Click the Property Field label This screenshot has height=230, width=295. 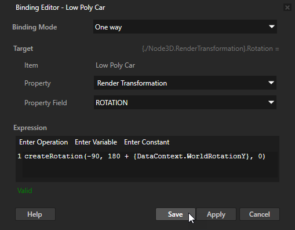tap(46, 103)
